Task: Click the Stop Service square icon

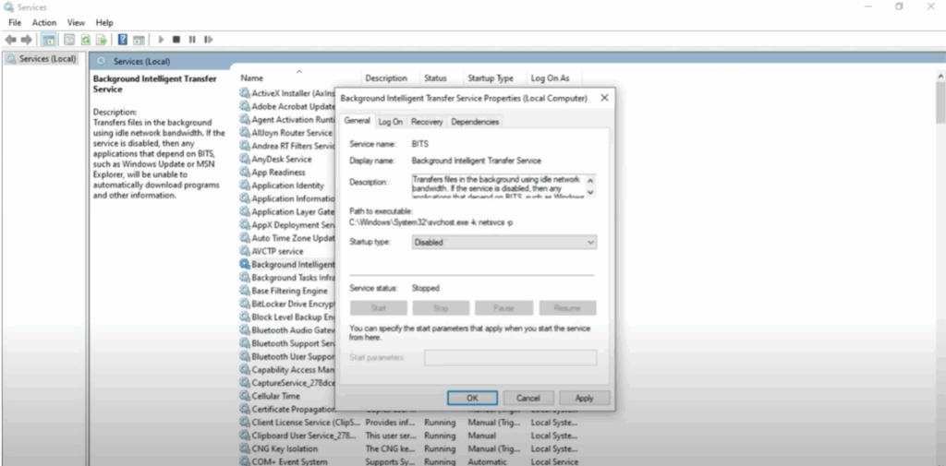Action: [176, 40]
